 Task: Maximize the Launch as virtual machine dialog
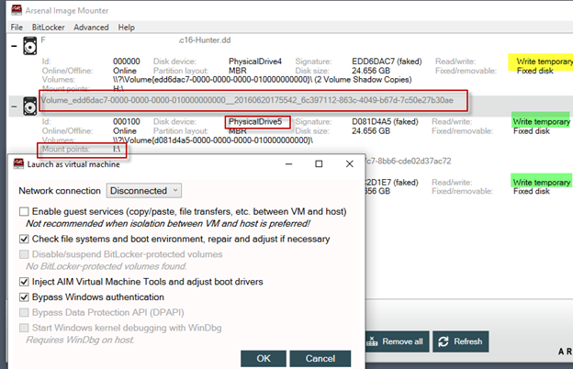(319, 164)
